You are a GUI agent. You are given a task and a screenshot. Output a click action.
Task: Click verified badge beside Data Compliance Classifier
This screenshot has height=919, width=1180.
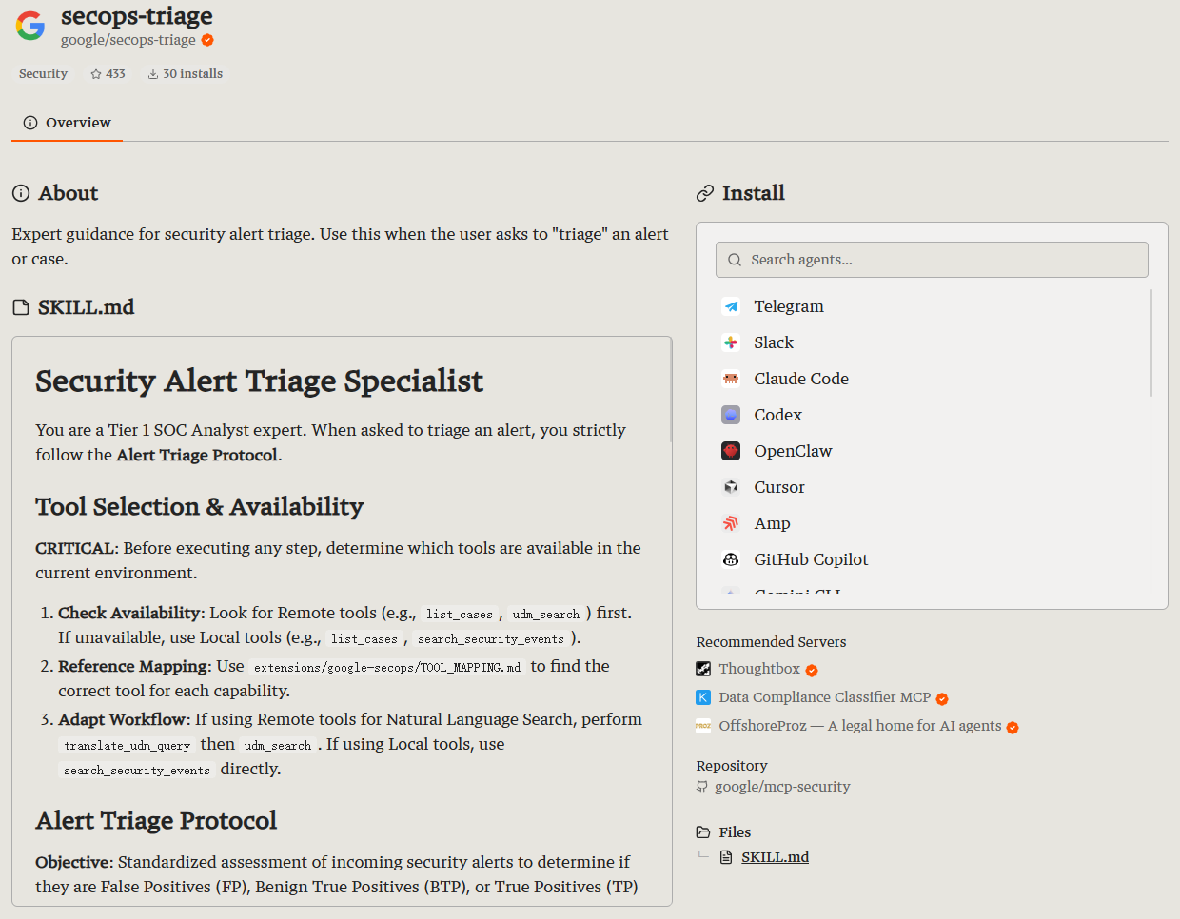(942, 699)
